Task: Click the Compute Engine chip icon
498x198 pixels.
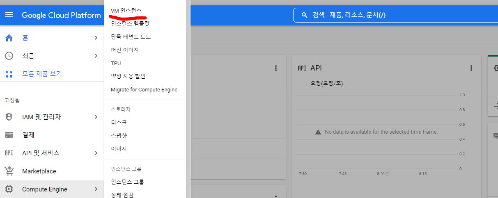Action: (9, 189)
